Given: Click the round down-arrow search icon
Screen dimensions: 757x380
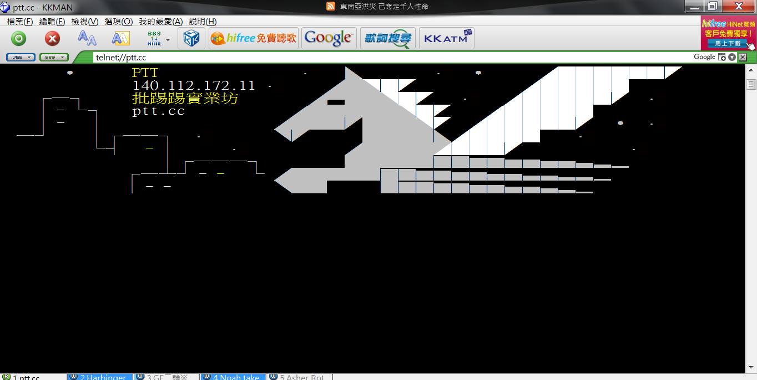Looking at the screenshot, I should [x=732, y=57].
